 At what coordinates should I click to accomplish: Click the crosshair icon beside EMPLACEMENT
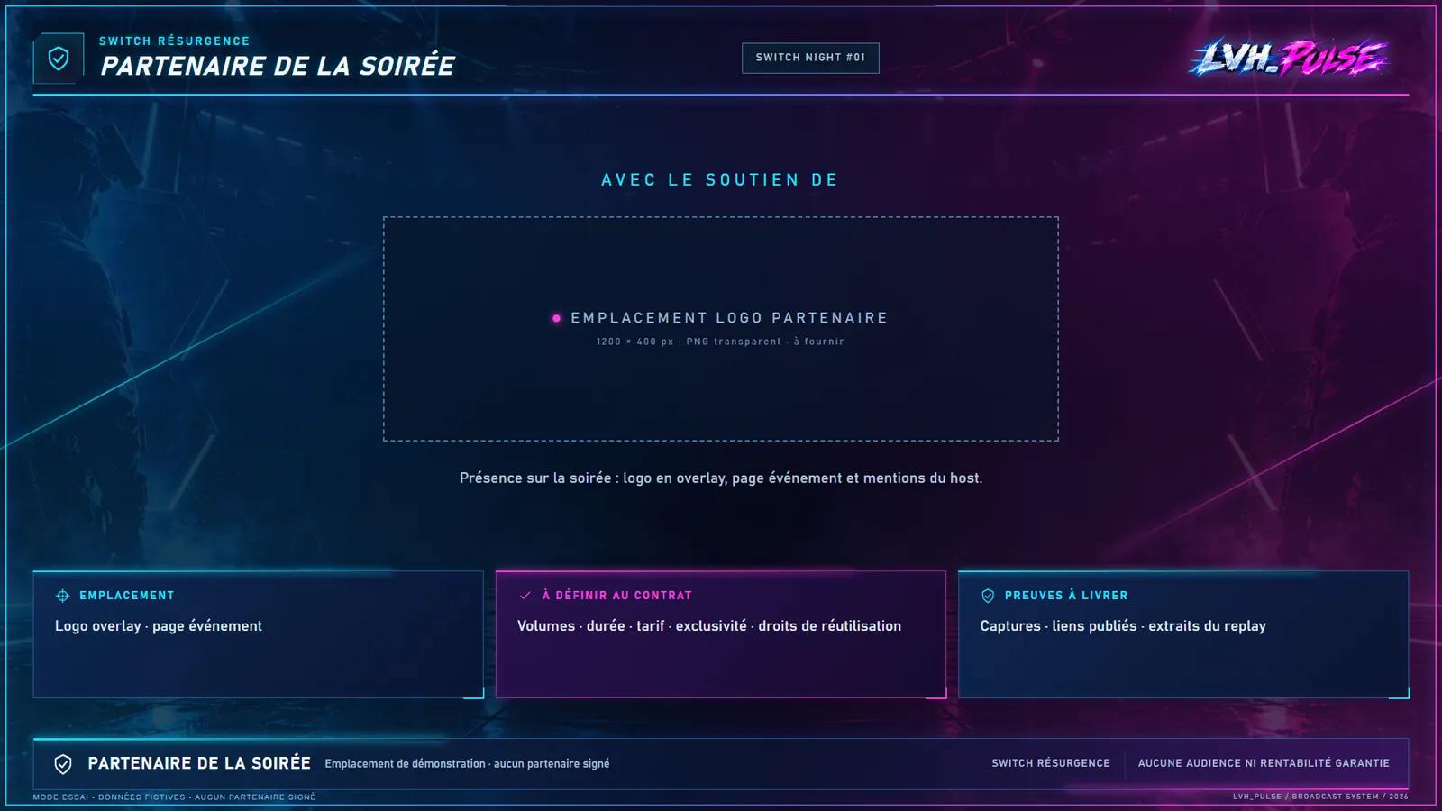(x=63, y=596)
